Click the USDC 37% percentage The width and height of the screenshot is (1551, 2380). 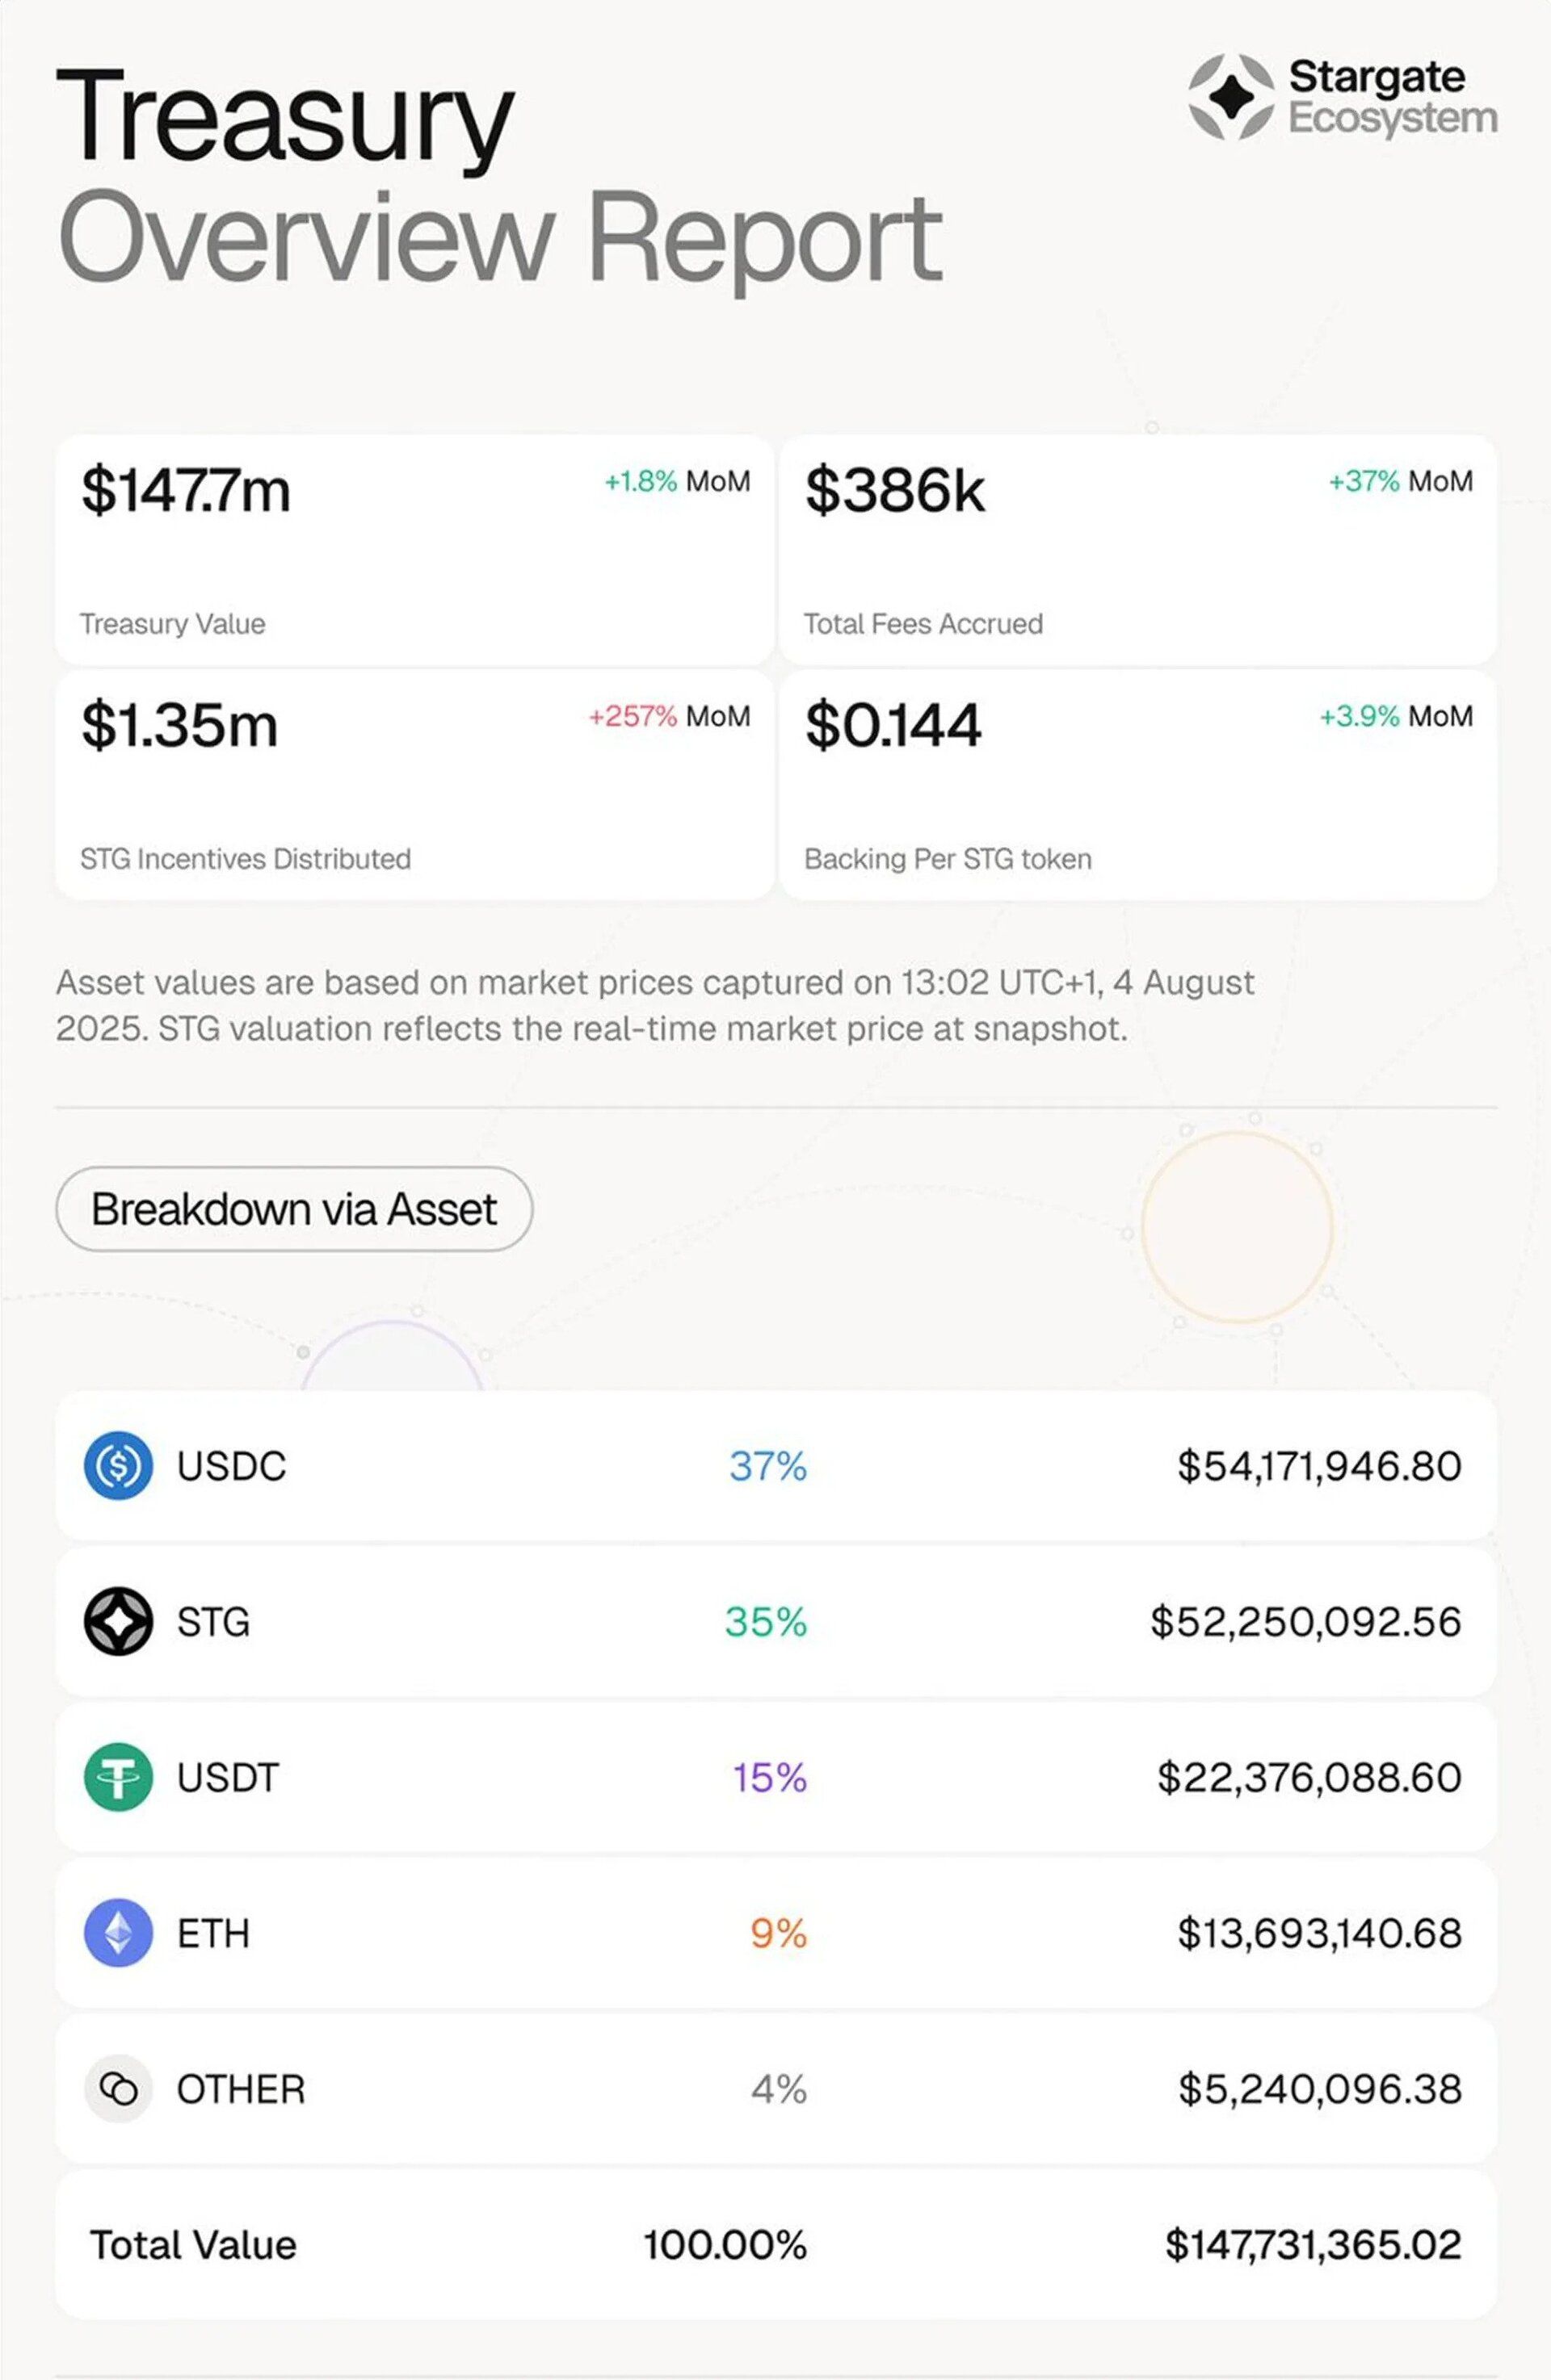tap(767, 1466)
